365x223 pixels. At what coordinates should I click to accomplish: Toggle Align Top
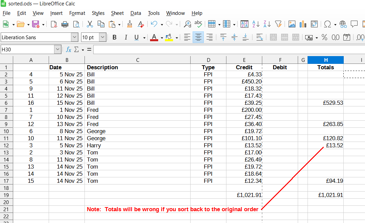(x=223, y=37)
